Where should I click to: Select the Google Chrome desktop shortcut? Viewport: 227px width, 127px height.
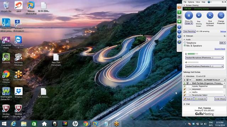click(6, 77)
